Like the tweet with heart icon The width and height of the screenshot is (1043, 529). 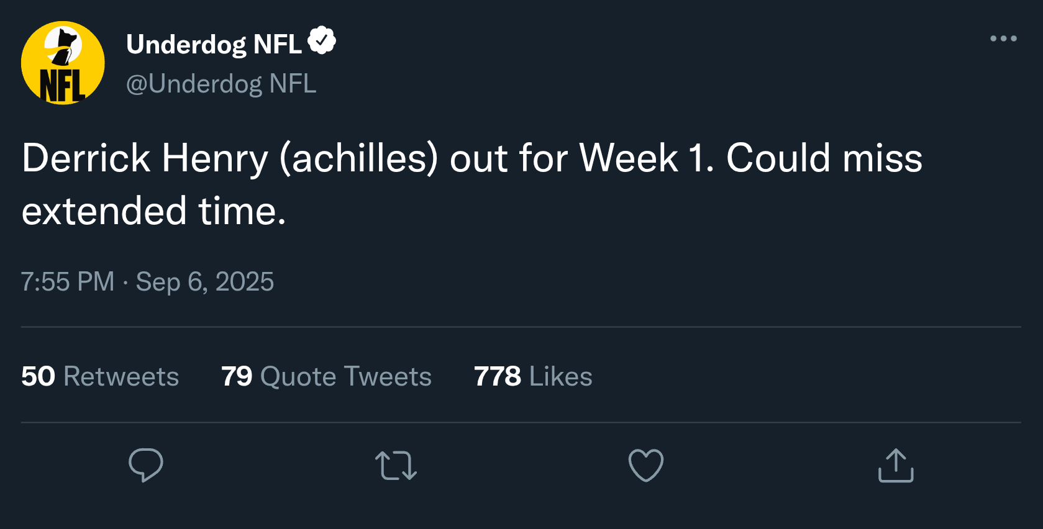click(646, 465)
